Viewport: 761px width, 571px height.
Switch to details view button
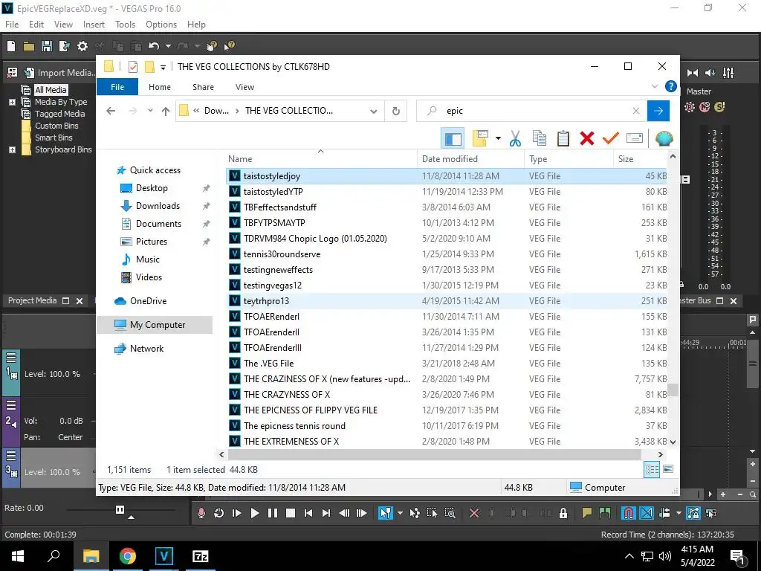[652, 469]
